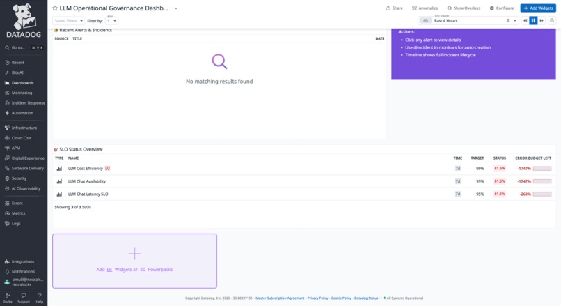Click the 'No matching results found' magnifier icon
561x306 pixels.
click(219, 61)
